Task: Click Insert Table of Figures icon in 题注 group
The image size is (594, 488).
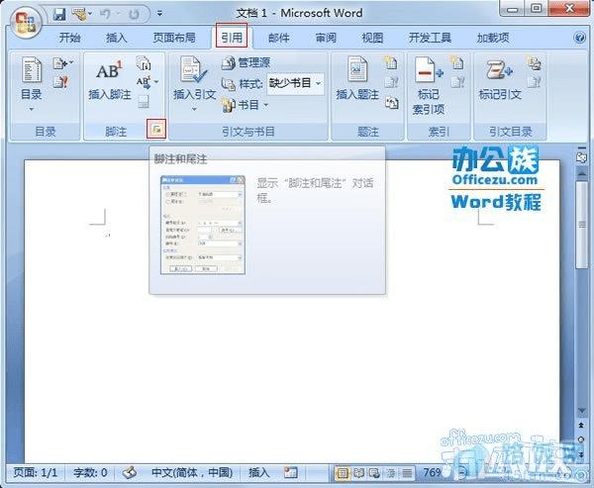Action: 390,62
